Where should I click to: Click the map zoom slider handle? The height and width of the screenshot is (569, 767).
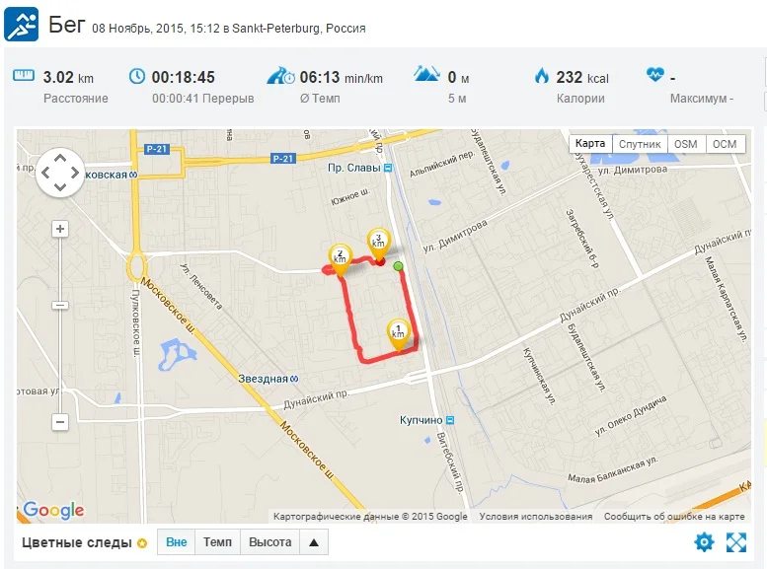click(x=60, y=305)
